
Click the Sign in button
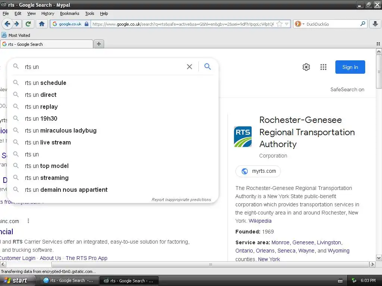[350, 67]
